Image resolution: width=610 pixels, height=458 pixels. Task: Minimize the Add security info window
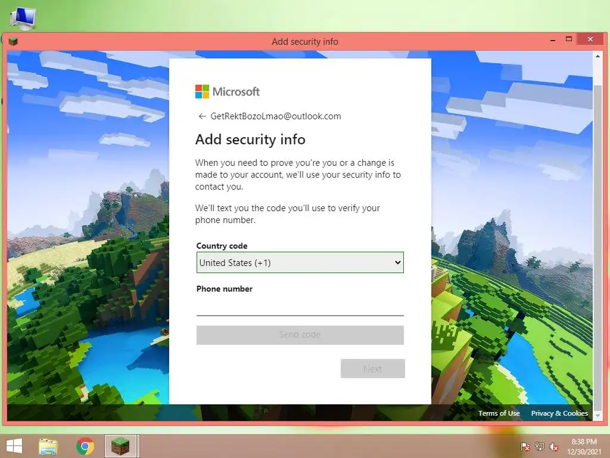[553, 40]
